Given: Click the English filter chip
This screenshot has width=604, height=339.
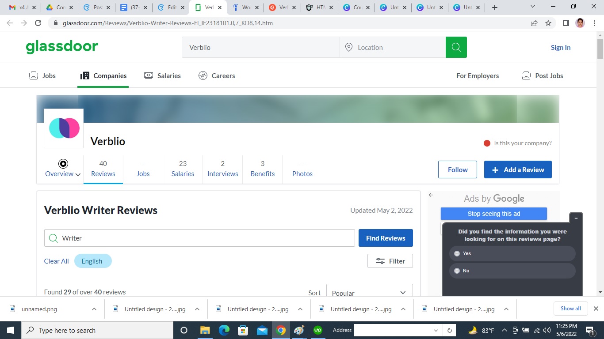Looking at the screenshot, I should pos(93,261).
